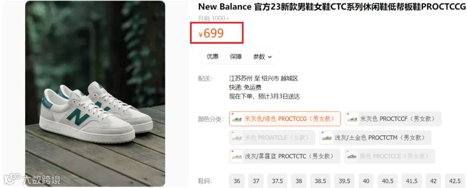Click the 大数跨境 watermark logo icon
467x188 pixels.
tap(12, 179)
